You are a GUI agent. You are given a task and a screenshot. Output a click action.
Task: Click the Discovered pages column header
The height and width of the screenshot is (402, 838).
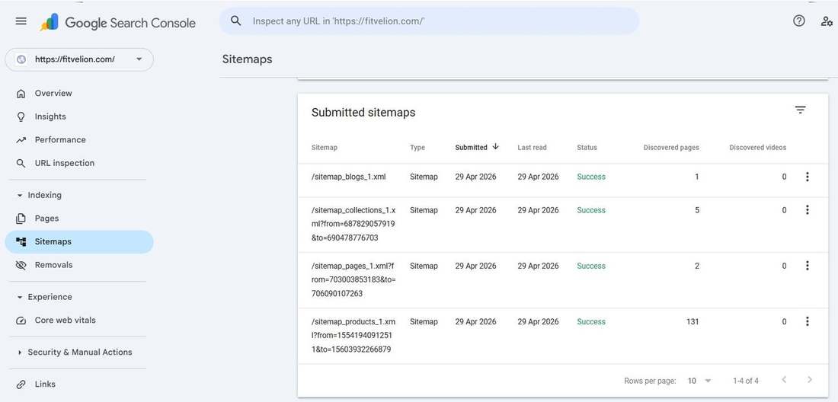[671, 148]
